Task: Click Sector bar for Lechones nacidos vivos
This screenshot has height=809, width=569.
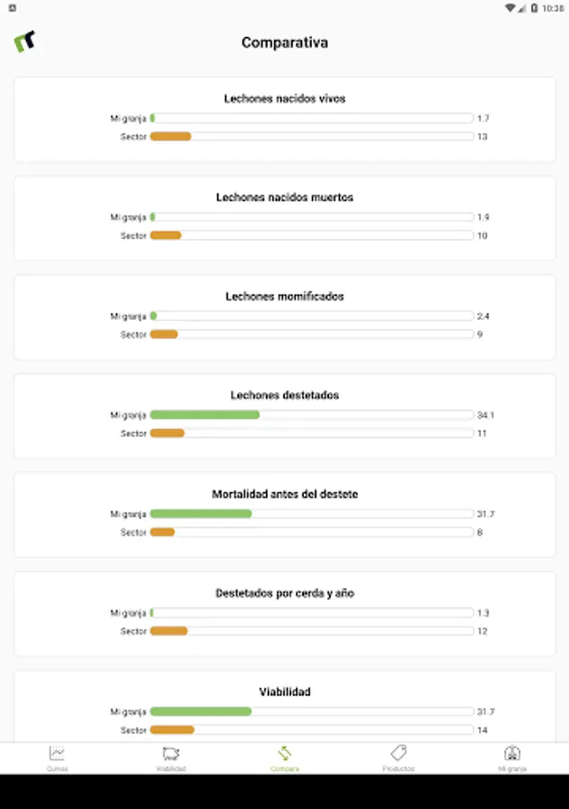Action: pyautogui.click(x=311, y=137)
